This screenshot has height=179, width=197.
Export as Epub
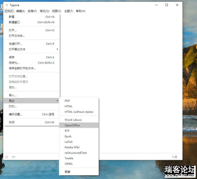79,136
